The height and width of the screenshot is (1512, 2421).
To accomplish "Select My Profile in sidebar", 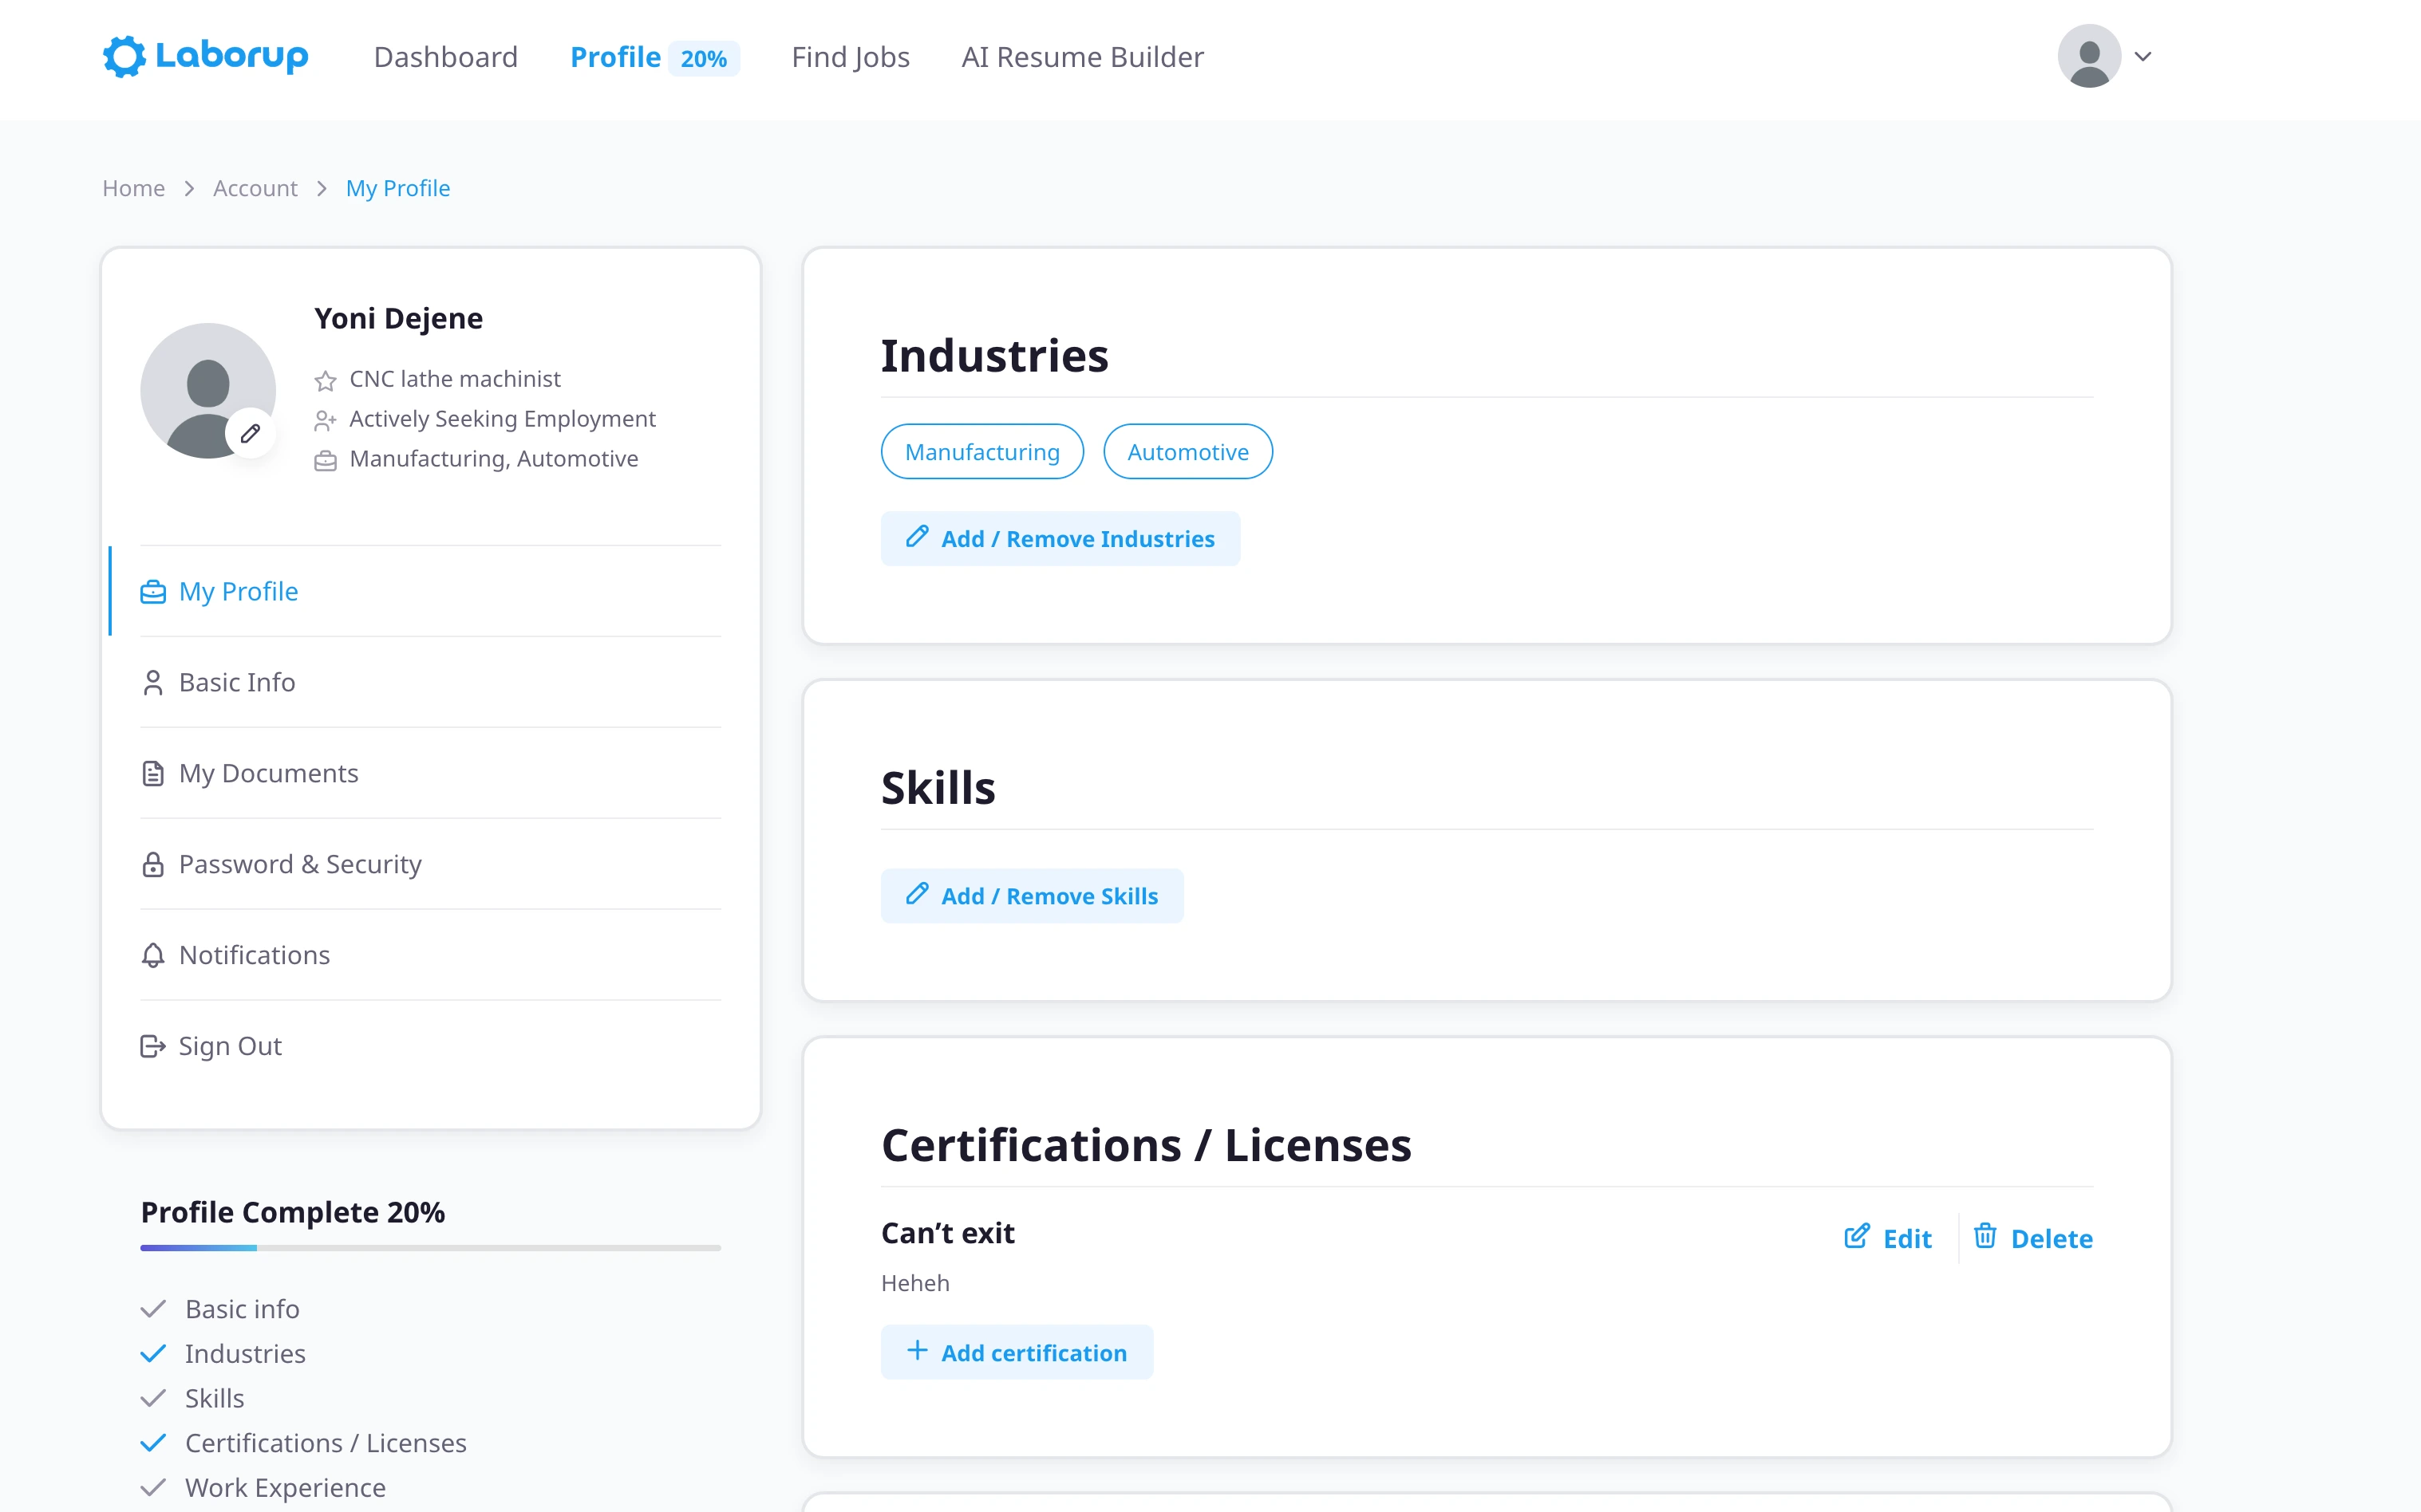I will click(x=430, y=591).
